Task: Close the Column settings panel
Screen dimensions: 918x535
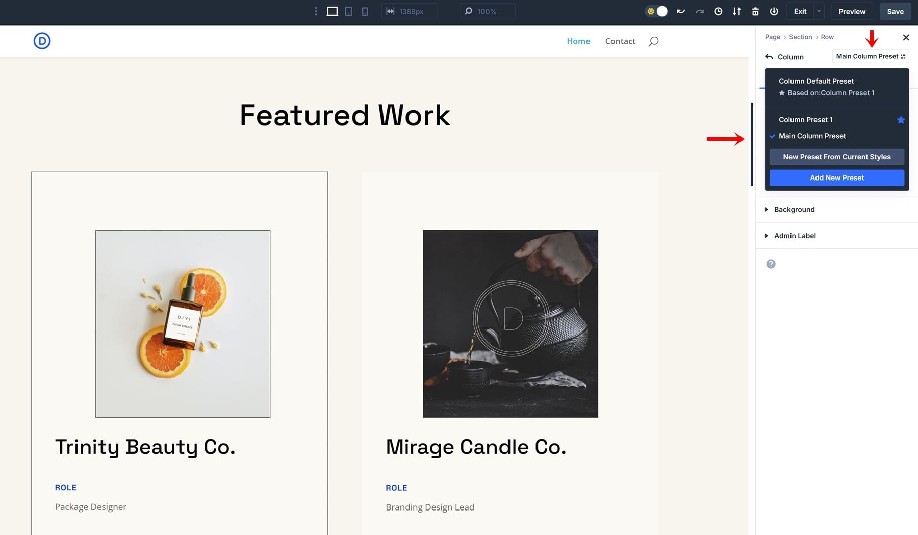Action: pyautogui.click(x=906, y=37)
